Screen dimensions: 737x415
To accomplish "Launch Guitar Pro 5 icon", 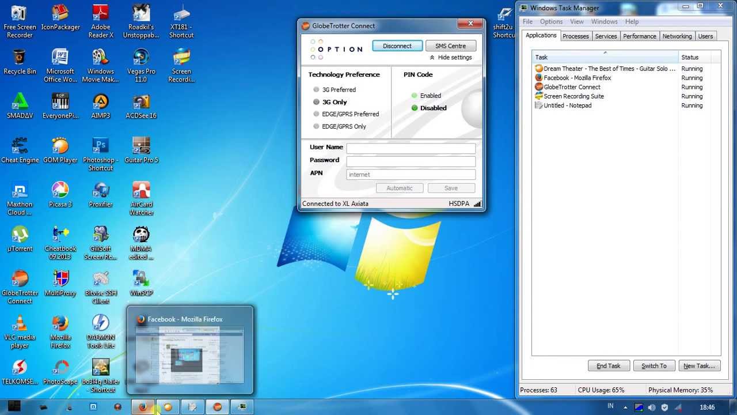I will 141,150.
